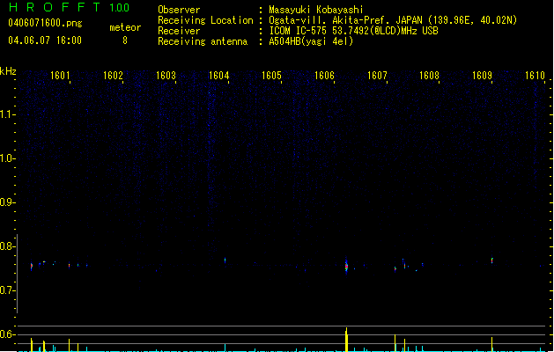Image resolution: width=554 pixels, height=352 pixels.
Task: Click the Ogata-vill. Akita-Pref. JAPAN location text
Action: [x=393, y=20]
